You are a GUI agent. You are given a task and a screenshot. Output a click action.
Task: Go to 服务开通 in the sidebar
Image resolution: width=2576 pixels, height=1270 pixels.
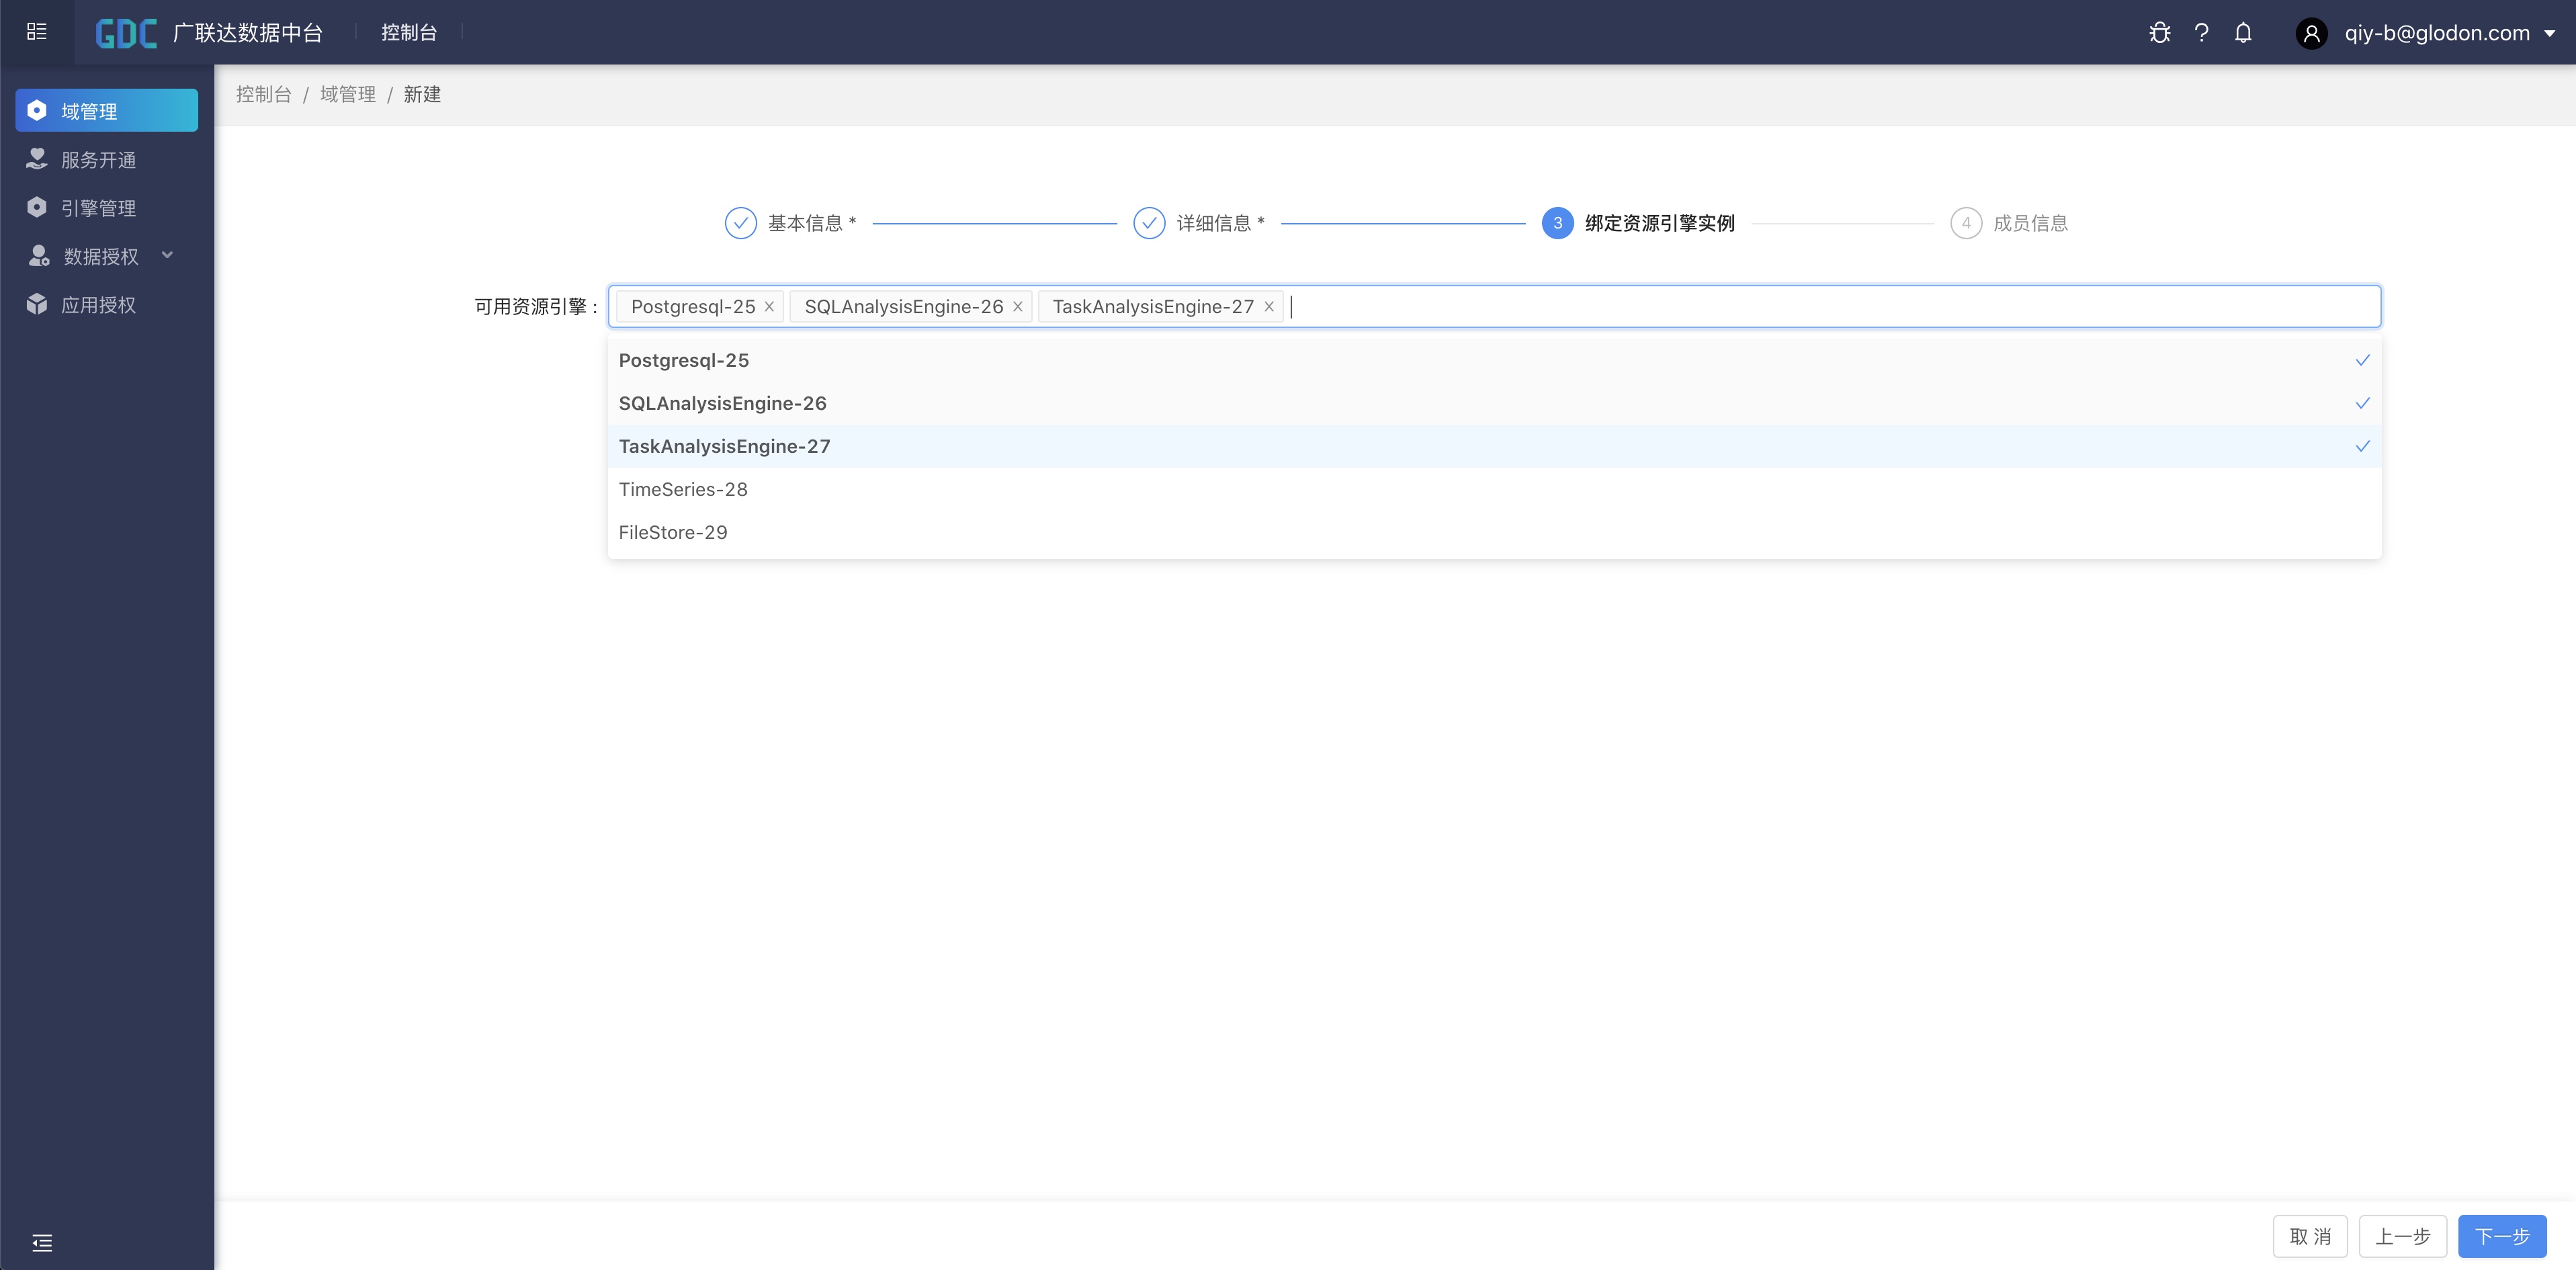pyautogui.click(x=98, y=160)
